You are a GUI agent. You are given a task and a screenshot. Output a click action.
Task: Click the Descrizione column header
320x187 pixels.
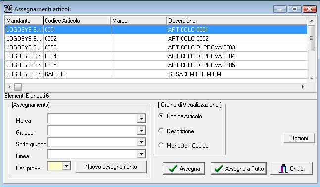237,21
